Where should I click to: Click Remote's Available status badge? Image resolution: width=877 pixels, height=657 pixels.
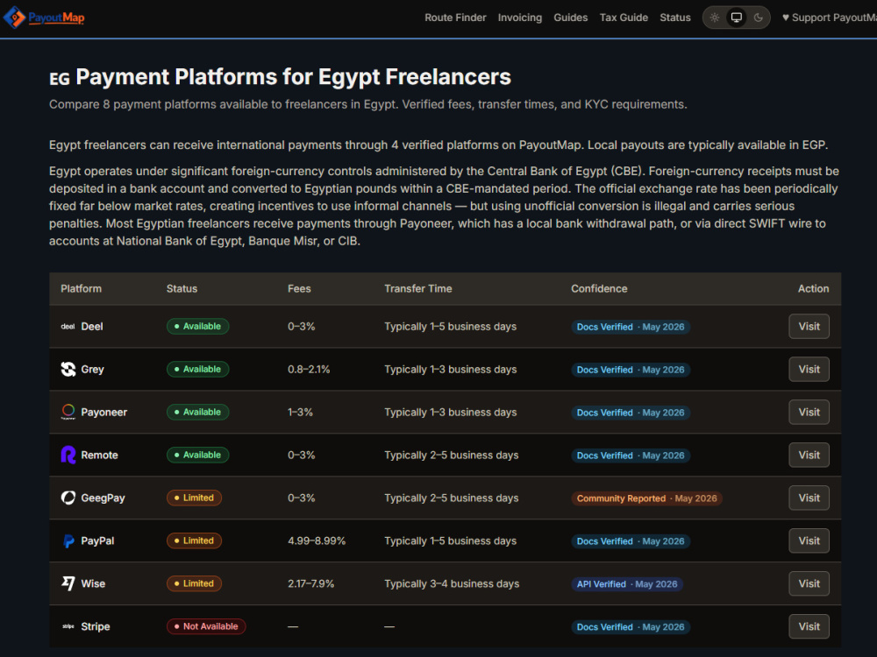197,455
